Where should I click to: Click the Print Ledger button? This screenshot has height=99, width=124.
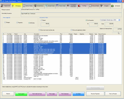click(x=52, y=94)
